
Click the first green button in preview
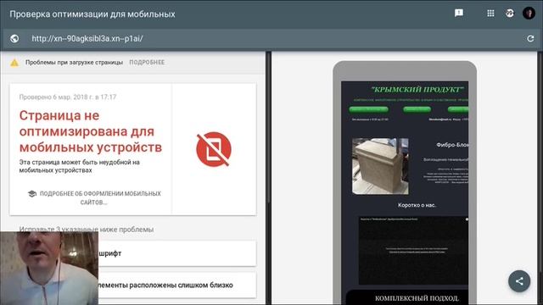[x=368, y=109]
